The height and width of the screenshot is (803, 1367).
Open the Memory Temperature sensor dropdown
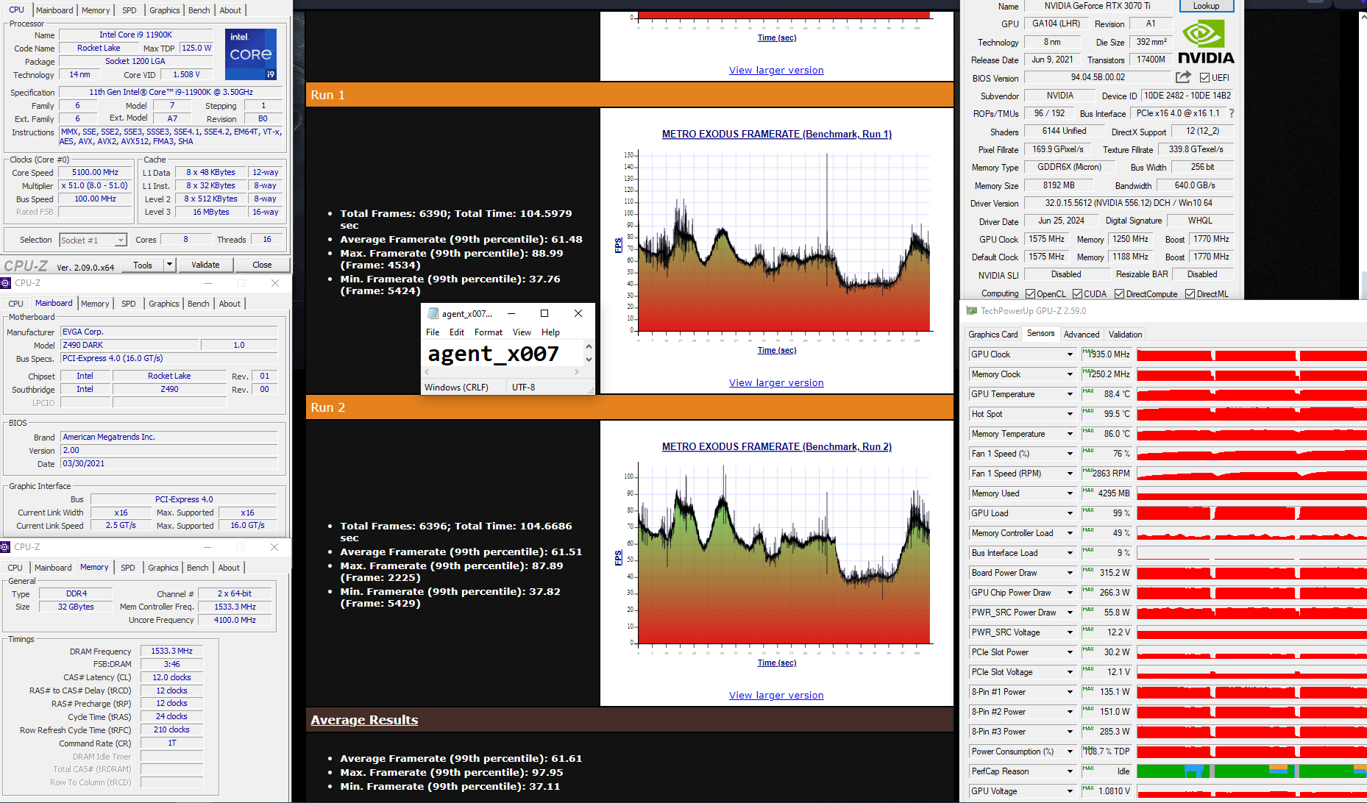1070,434
